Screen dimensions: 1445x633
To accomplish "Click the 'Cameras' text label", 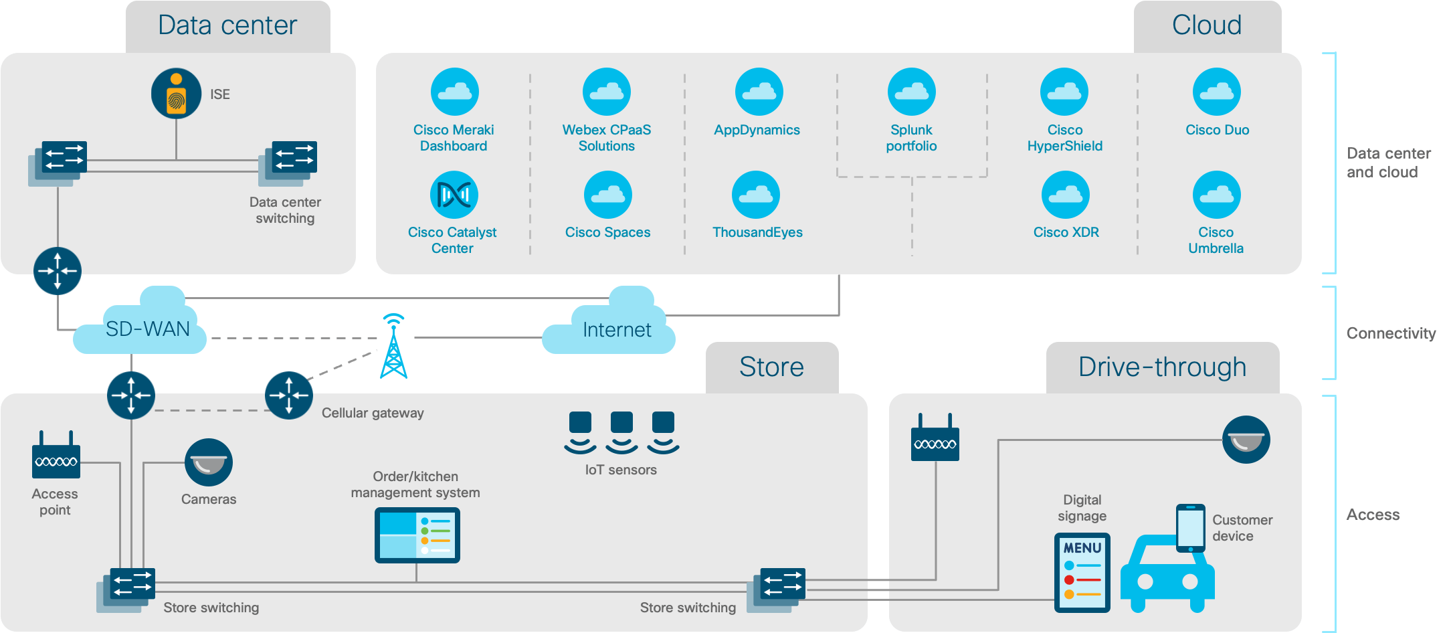I will pos(209,499).
